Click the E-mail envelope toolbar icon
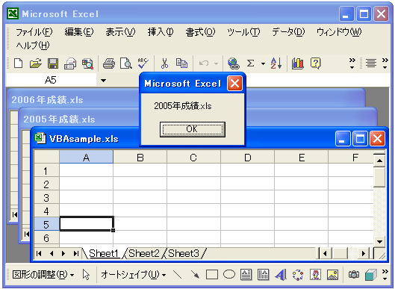Screen dimensions: 395x289 (x=70, y=63)
